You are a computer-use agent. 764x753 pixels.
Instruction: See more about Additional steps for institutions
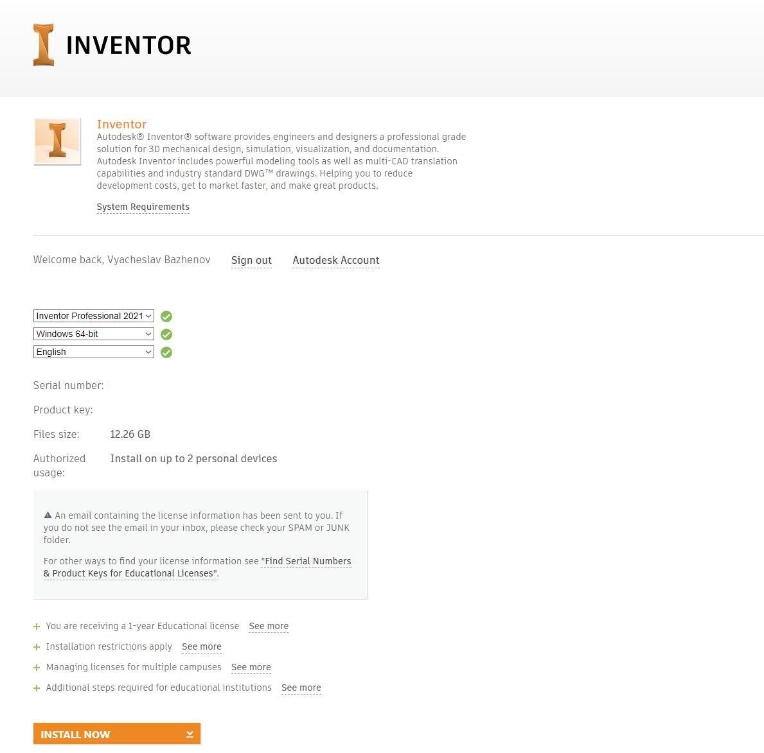301,688
